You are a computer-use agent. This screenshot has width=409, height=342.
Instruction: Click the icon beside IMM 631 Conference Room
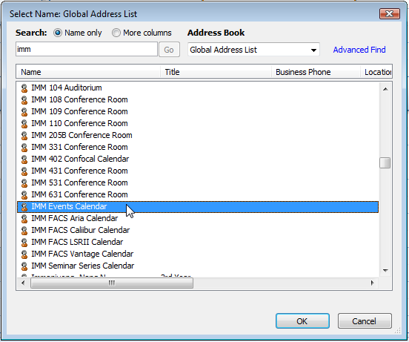(x=24, y=195)
